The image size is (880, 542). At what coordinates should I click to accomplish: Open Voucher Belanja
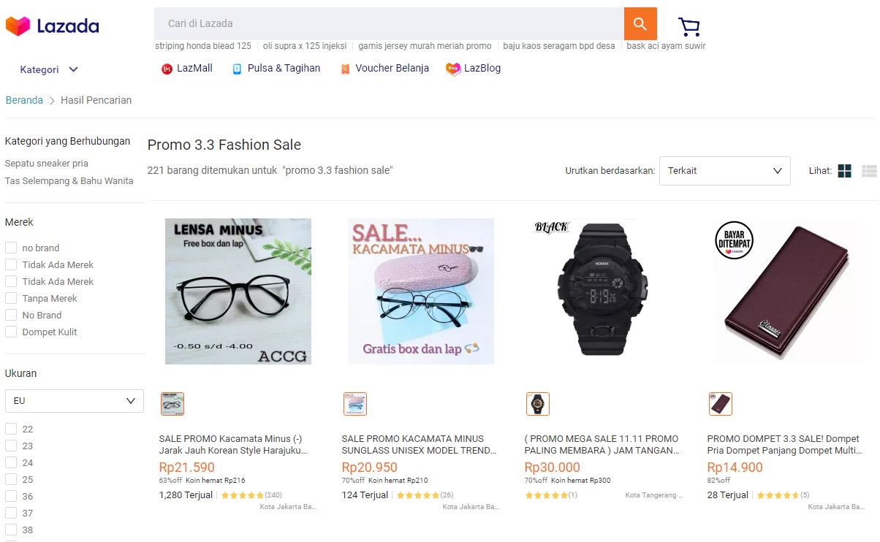(x=384, y=68)
